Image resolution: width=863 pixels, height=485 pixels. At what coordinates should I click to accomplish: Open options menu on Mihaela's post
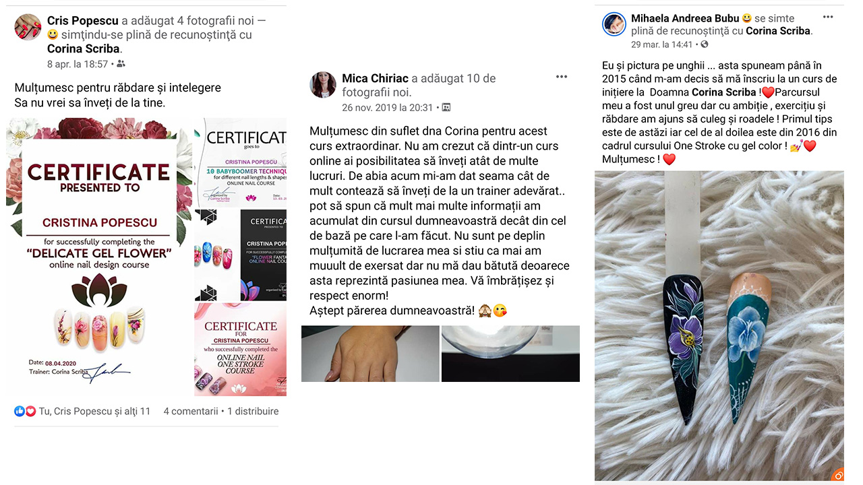click(x=828, y=17)
